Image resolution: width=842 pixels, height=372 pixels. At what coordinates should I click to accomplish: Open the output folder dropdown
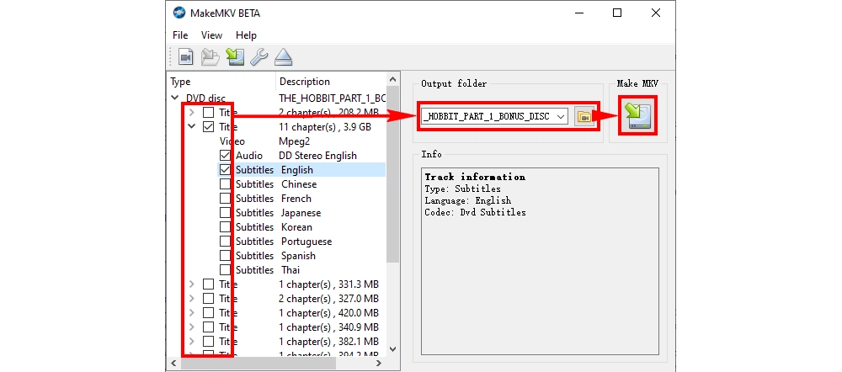pyautogui.click(x=561, y=116)
